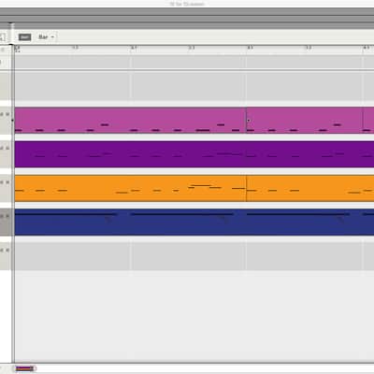Select the second orange clip

310,188
